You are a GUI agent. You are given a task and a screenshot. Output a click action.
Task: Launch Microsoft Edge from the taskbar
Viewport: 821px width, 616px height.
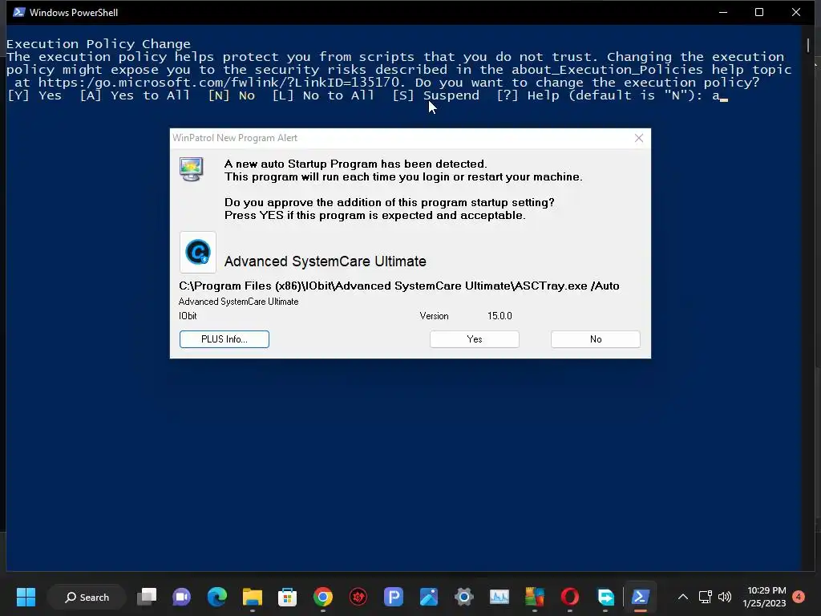[x=216, y=597]
